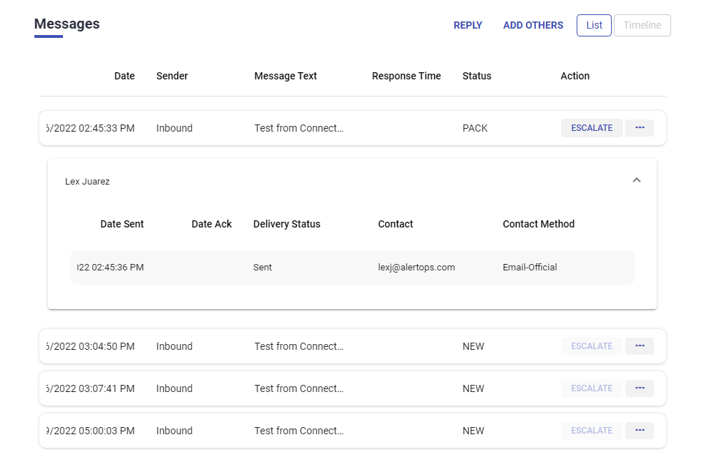Screen dimensions: 709x475
Task: Click the Response Time column header
Action: coord(406,76)
